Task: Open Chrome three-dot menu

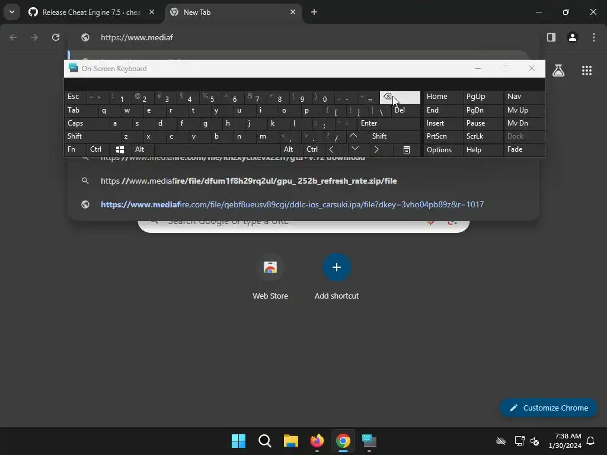Action: coord(594,37)
